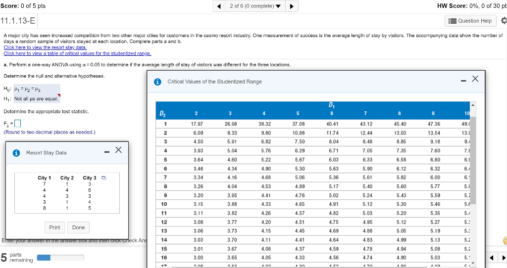Click Critical Values of the Studentized Range title
The width and height of the screenshot is (507, 268).
(214, 82)
